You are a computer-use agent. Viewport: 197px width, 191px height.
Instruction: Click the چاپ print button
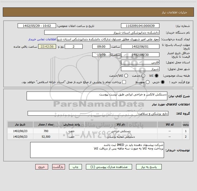click(x=75, y=167)
